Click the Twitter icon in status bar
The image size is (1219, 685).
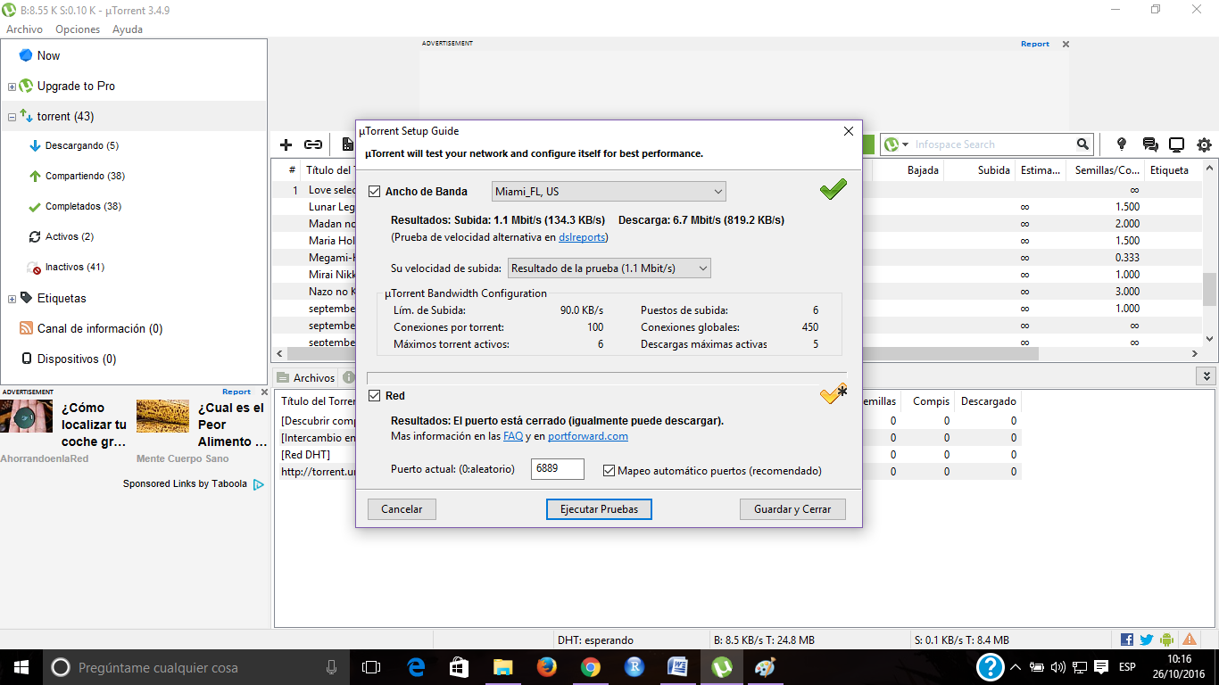[1147, 640]
